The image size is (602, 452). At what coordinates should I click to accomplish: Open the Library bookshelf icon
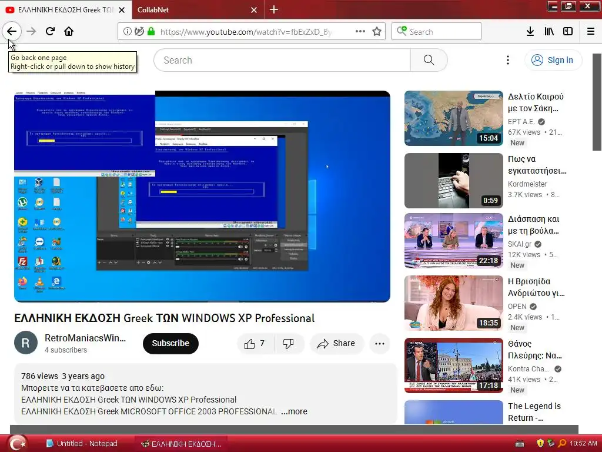tap(549, 31)
